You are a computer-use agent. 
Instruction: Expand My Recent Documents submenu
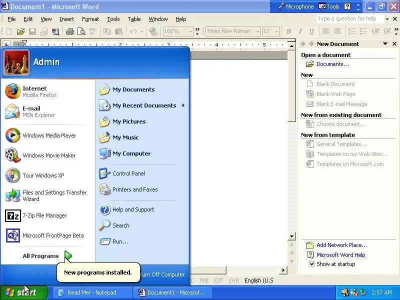tap(183, 105)
